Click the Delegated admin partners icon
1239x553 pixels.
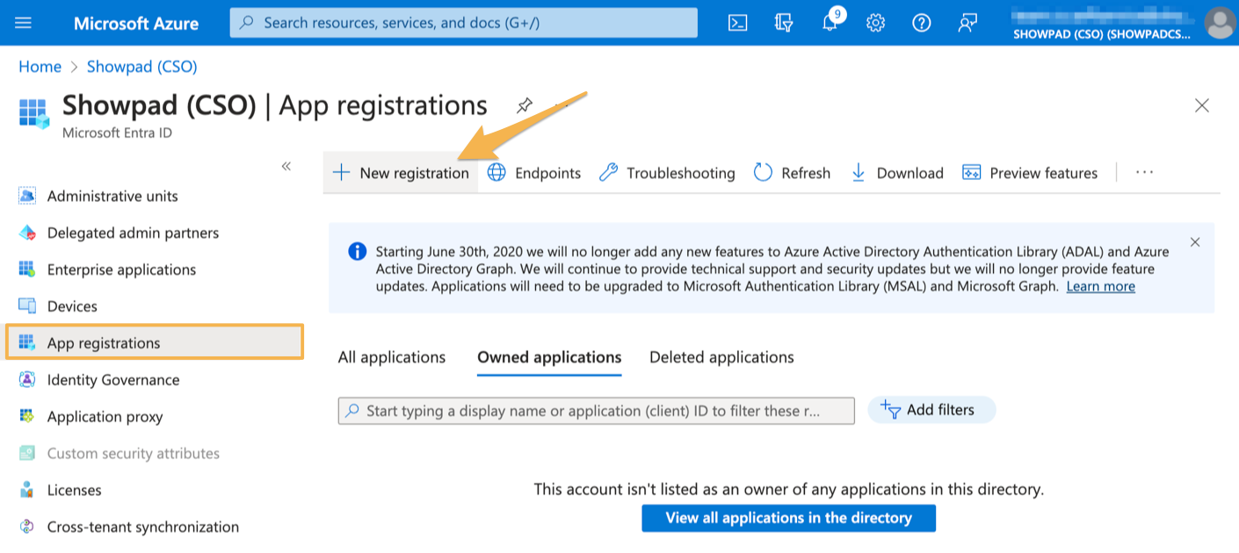(x=27, y=233)
